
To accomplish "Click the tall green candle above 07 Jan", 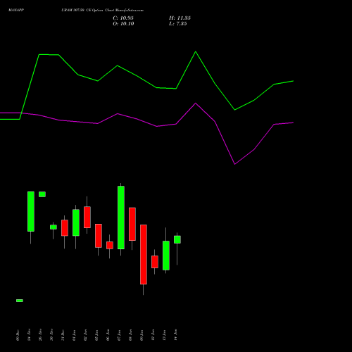I will pos(121,218).
